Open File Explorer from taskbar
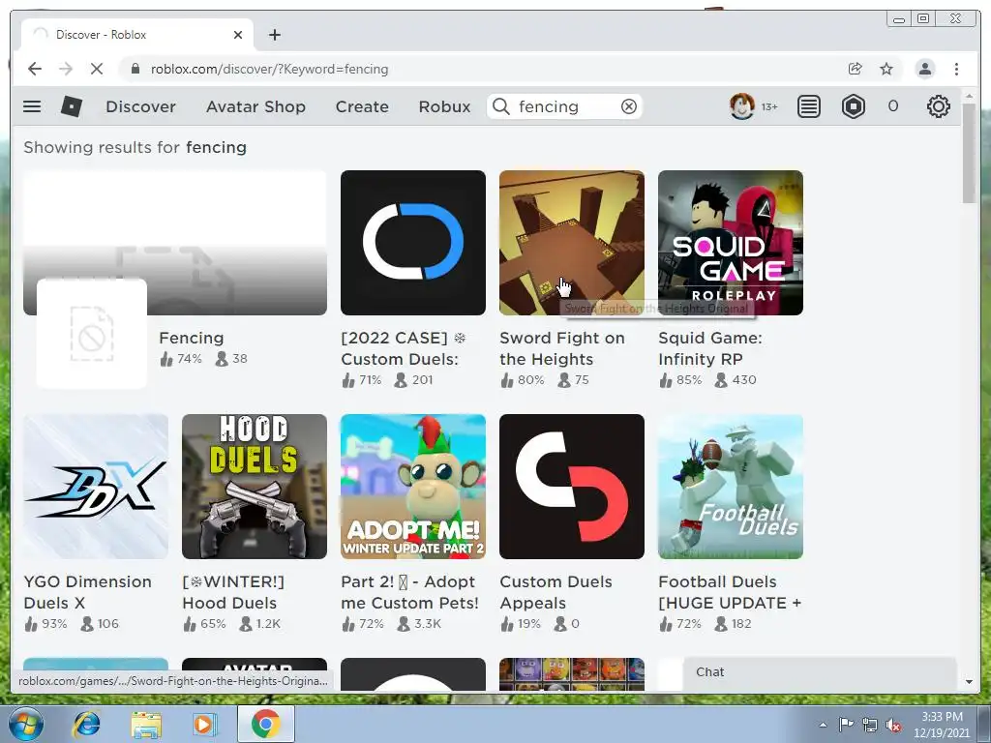Image resolution: width=991 pixels, height=743 pixels. point(146,725)
